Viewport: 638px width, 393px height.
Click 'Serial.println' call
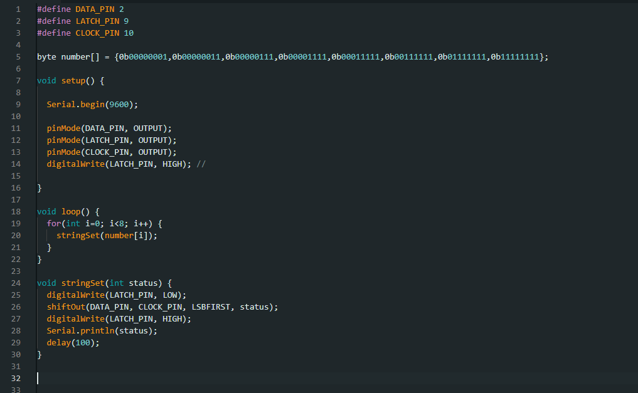click(80, 331)
